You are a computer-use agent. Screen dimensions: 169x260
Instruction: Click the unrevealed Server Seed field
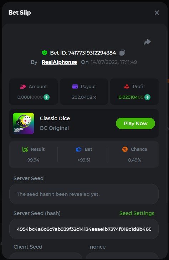point(84,194)
